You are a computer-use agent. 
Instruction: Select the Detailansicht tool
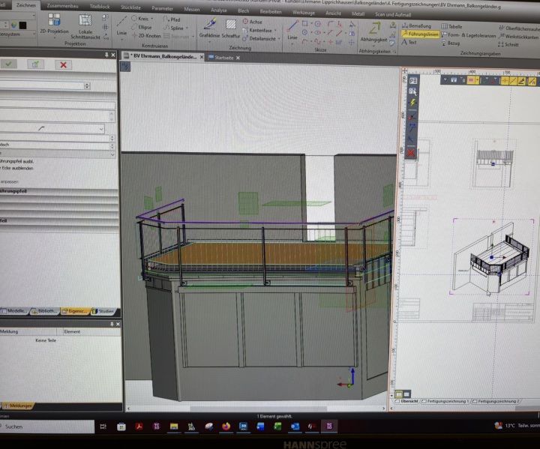pyautogui.click(x=259, y=38)
